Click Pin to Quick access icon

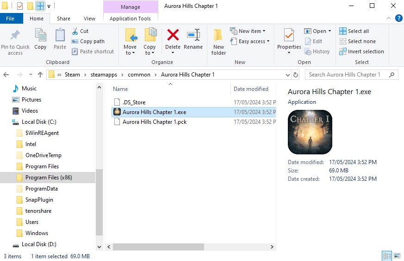pyautogui.click(x=15, y=35)
